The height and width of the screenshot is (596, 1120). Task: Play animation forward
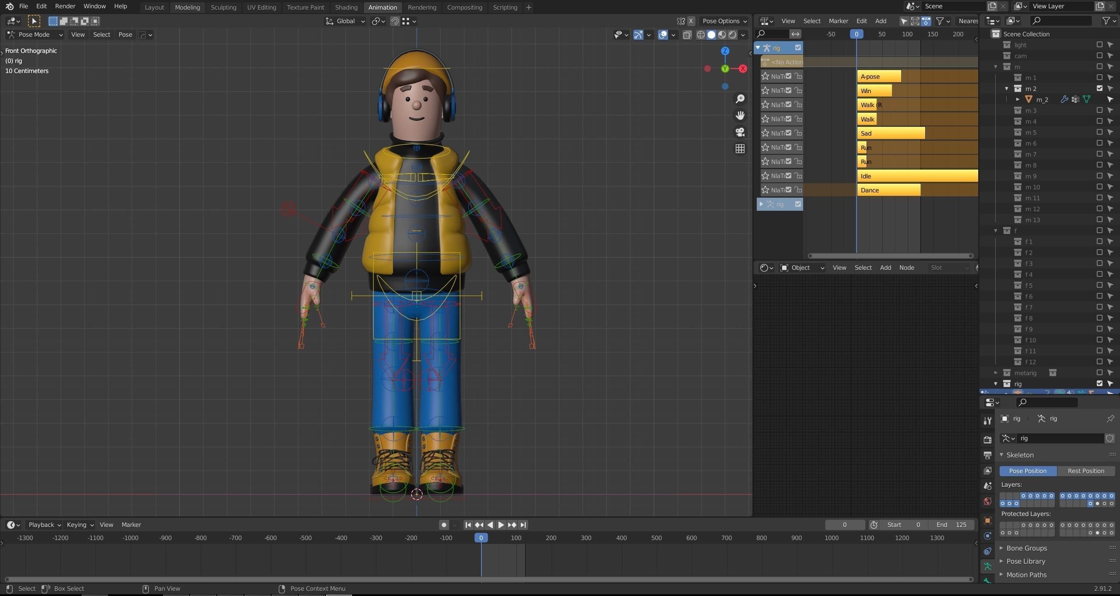(x=501, y=525)
